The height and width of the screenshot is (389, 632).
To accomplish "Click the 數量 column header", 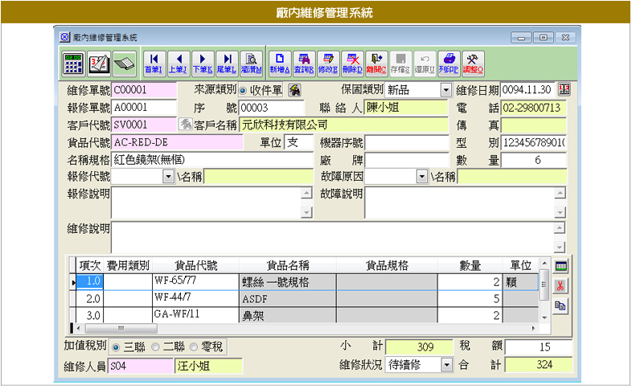I will pos(470,265).
